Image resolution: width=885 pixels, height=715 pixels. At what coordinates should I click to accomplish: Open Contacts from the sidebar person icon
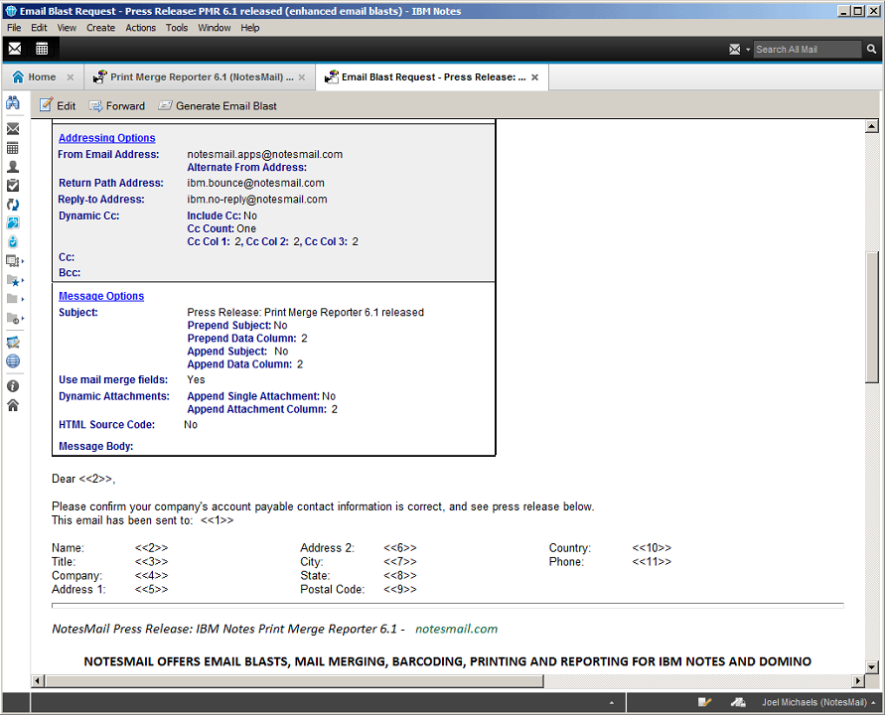[13, 167]
